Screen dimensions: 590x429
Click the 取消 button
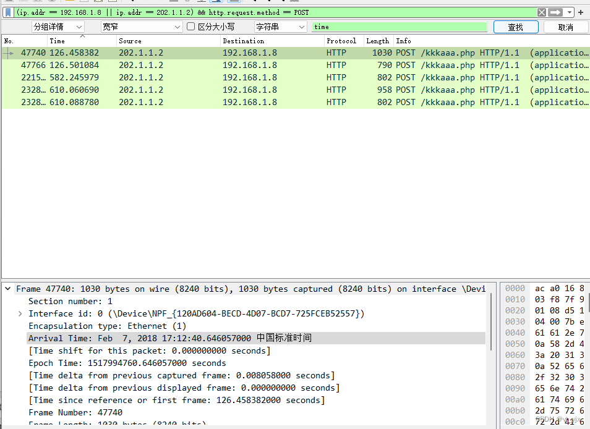click(x=565, y=27)
